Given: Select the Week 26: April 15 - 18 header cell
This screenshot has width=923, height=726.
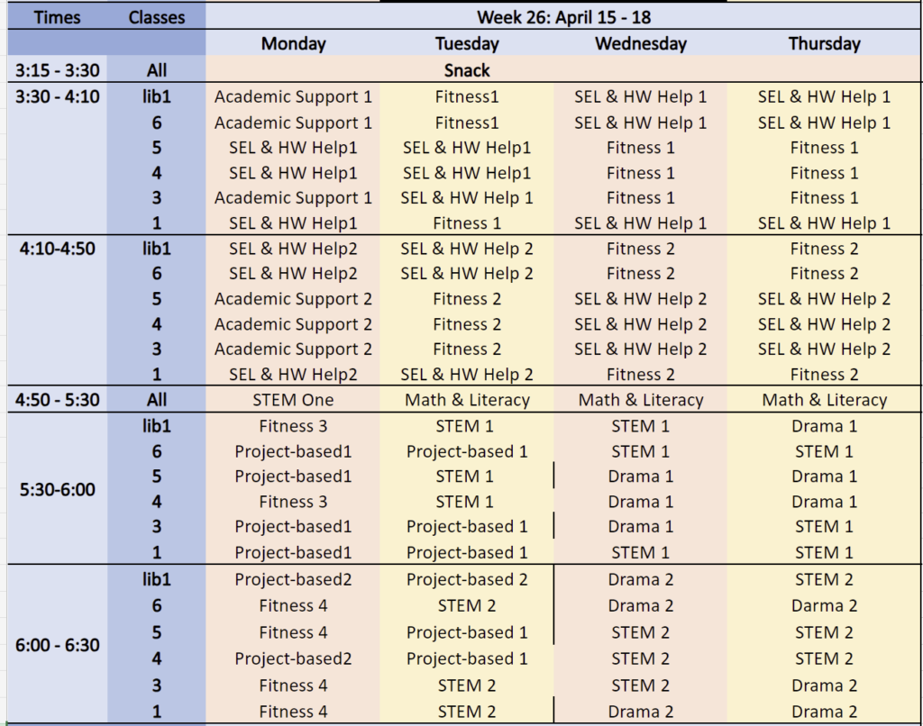Looking at the screenshot, I should [563, 17].
